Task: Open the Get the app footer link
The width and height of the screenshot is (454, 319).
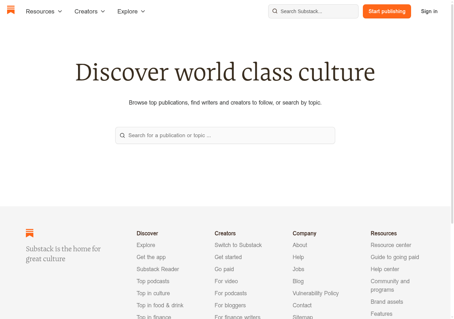Action: click(x=151, y=257)
